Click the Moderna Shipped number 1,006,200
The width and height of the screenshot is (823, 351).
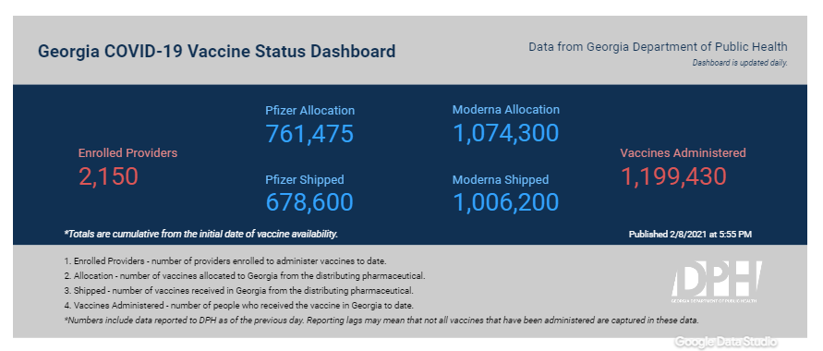click(505, 202)
